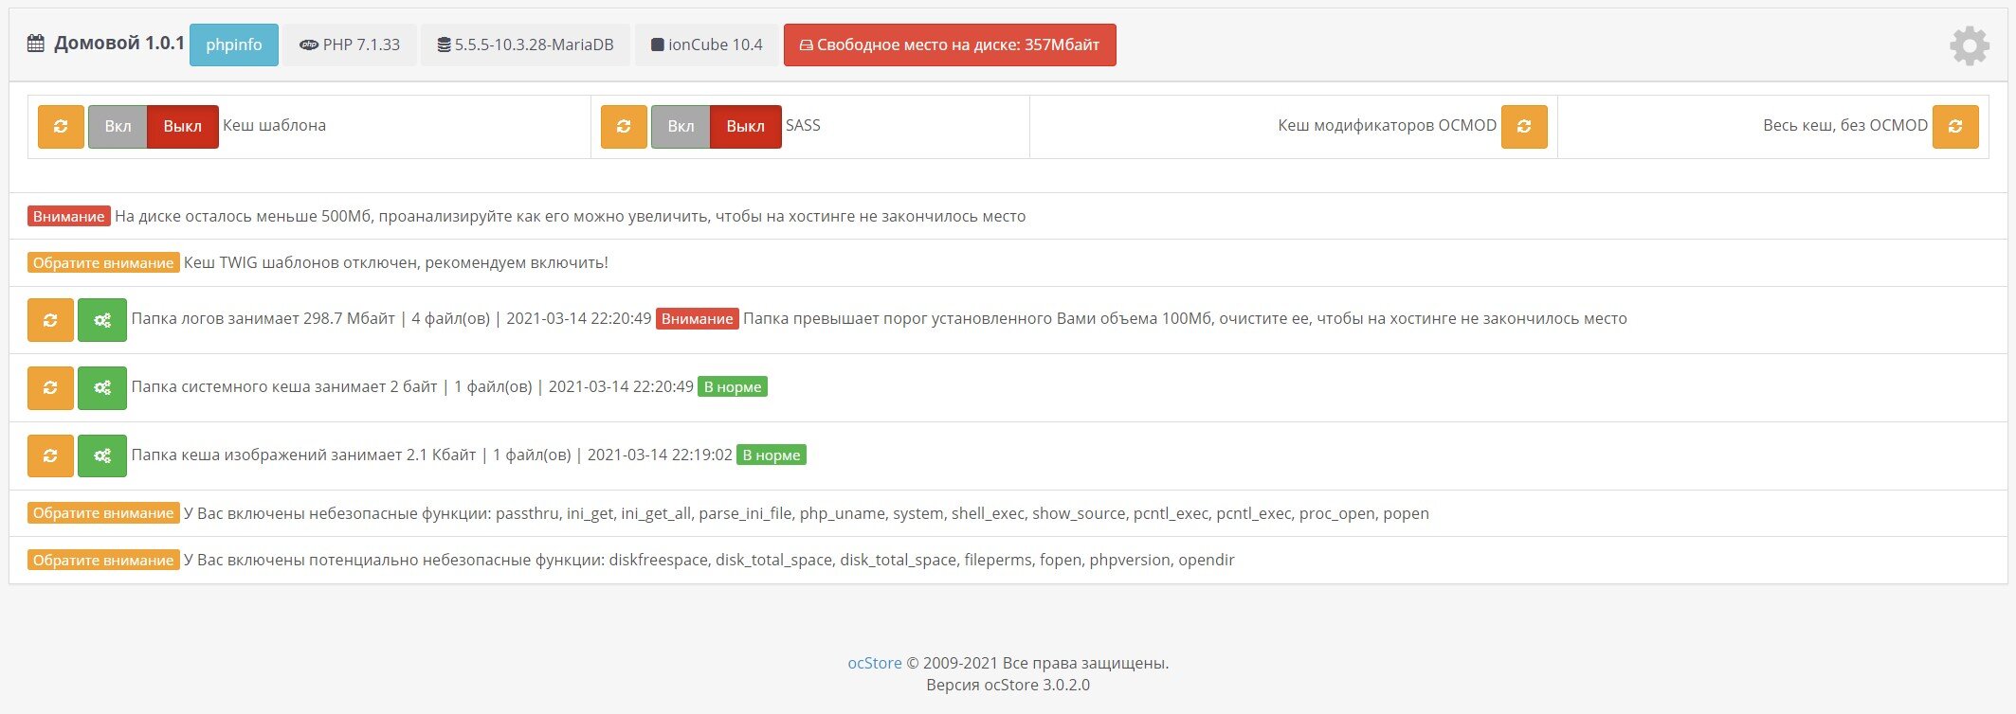Click text Папка кеша изображений занимает 2.1 Кбайт
Screen dimensions: 2016x714
(303, 455)
